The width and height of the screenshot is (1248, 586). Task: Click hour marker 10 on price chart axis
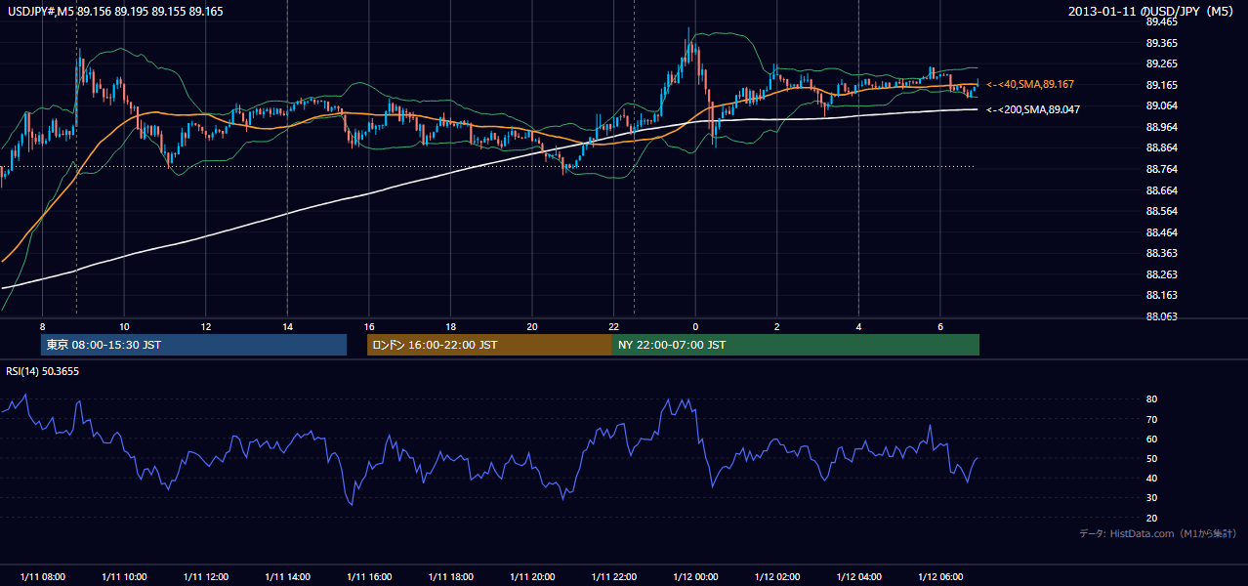pos(124,325)
